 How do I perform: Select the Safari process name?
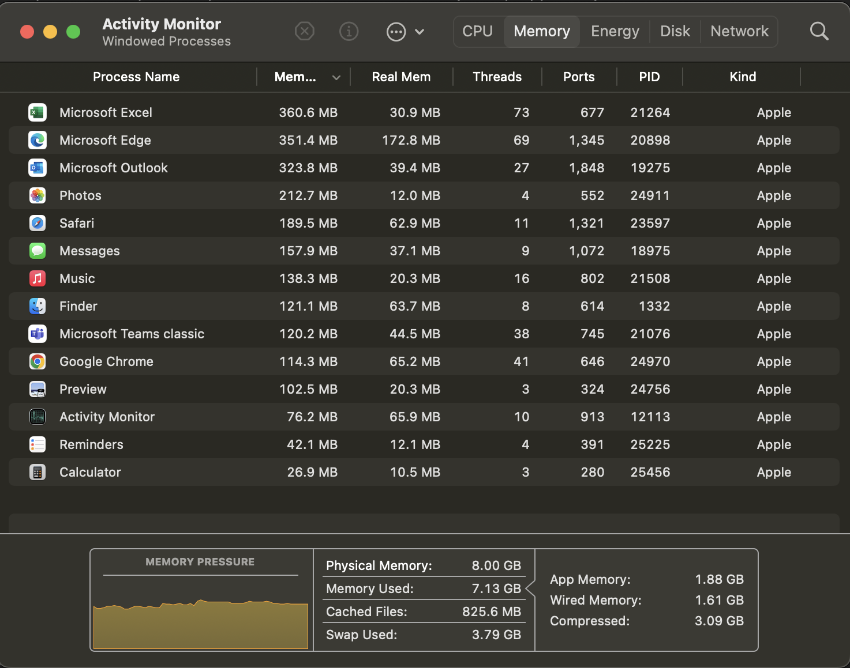click(x=77, y=223)
